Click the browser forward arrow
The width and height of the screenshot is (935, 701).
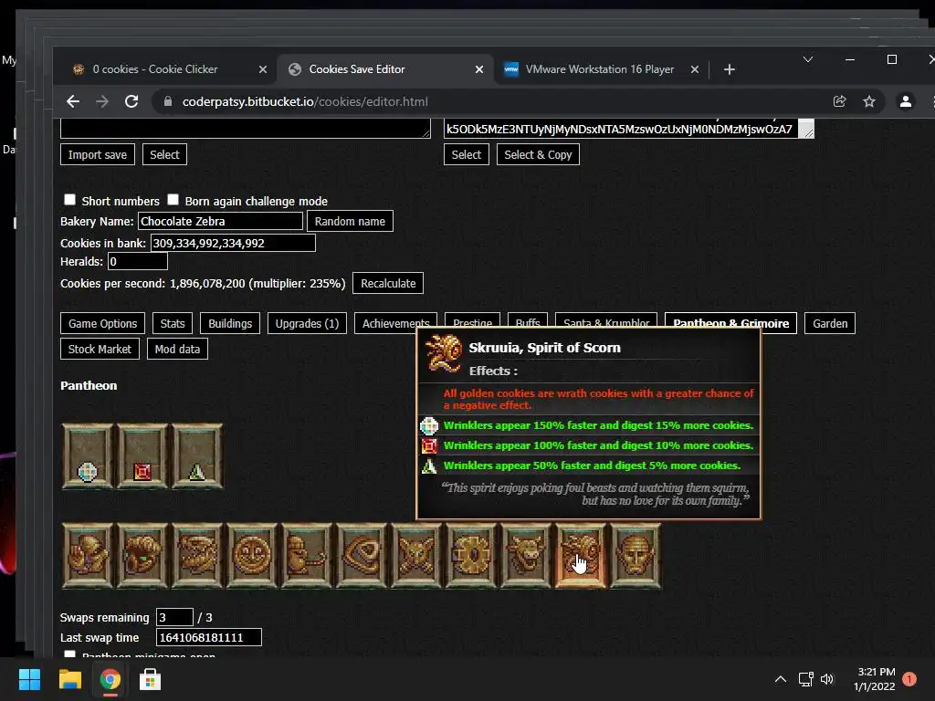click(x=102, y=101)
